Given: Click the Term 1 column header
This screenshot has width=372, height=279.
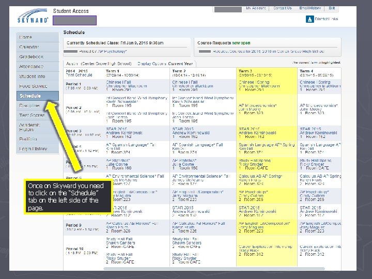Looking at the screenshot, I should [113, 71].
